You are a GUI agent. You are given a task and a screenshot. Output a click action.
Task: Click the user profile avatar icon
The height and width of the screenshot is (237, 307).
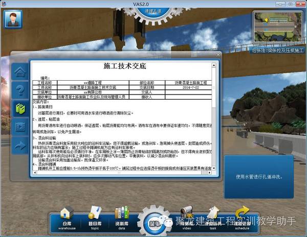tap(12, 18)
